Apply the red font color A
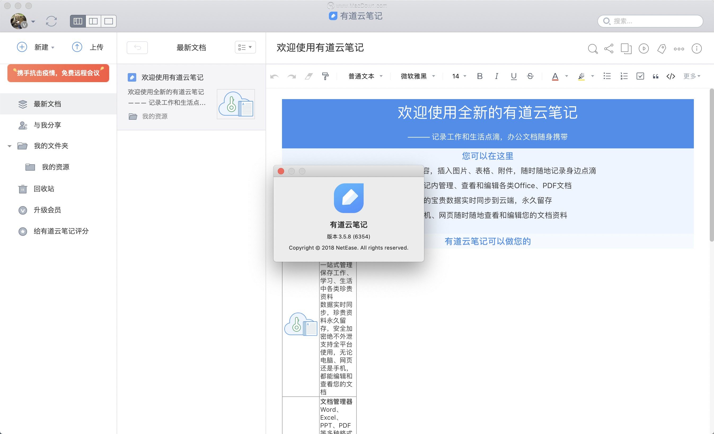Image resolution: width=714 pixels, height=434 pixels. coord(555,77)
